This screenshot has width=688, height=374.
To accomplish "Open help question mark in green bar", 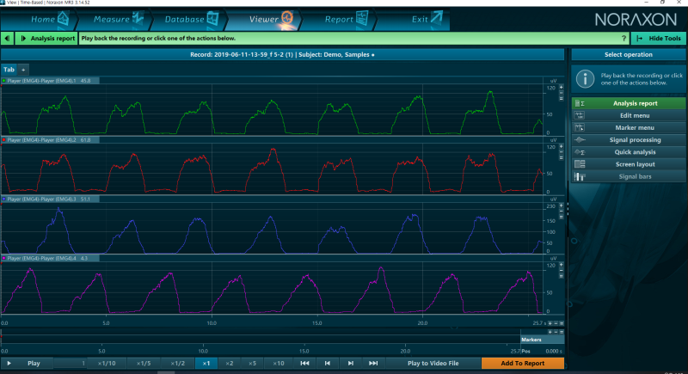I will (x=624, y=39).
